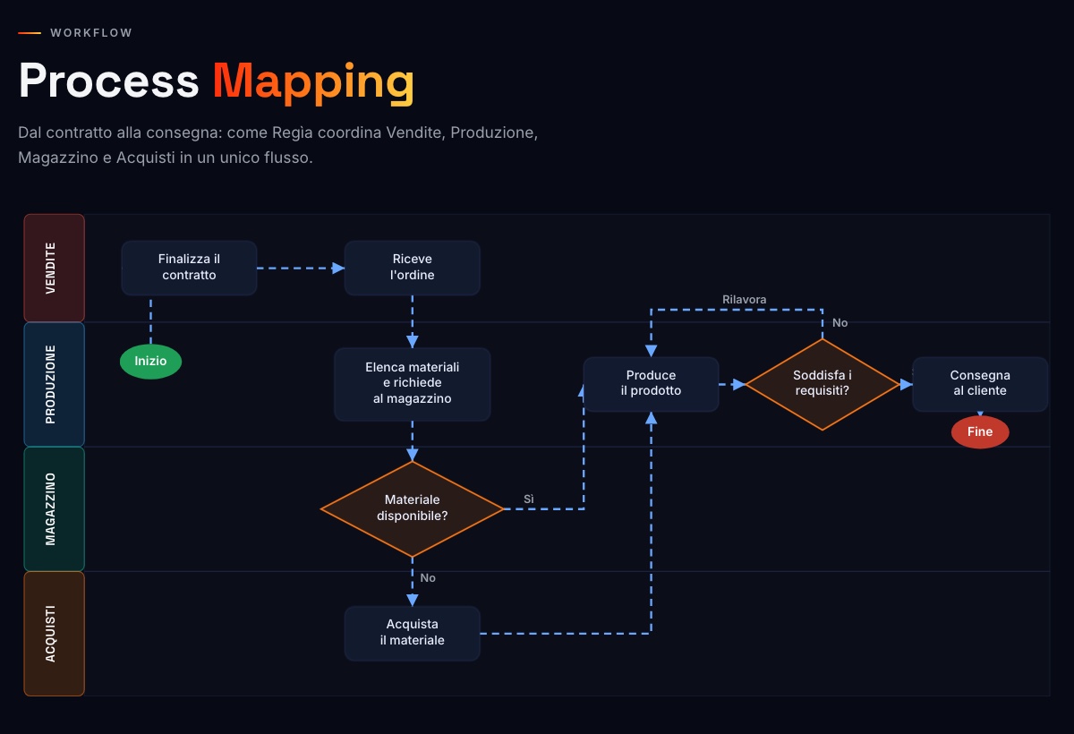Click 'No' label under 'Materiale disponibile?'
Screen dimensions: 1074x734
[x=428, y=578]
